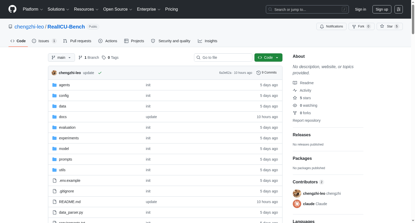Focus the Go to file input
Viewport: 415px width, 223px height.
pyautogui.click(x=223, y=57)
